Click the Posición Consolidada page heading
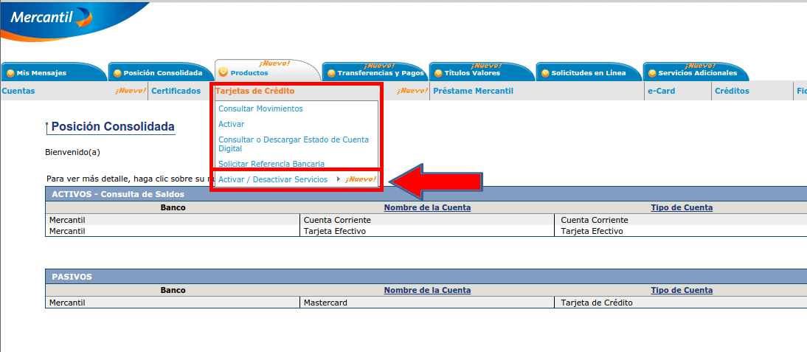The height and width of the screenshot is (352, 807). pos(113,127)
